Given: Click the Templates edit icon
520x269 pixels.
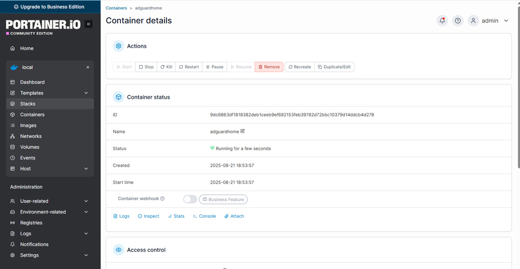Looking at the screenshot, I should coord(13,93).
